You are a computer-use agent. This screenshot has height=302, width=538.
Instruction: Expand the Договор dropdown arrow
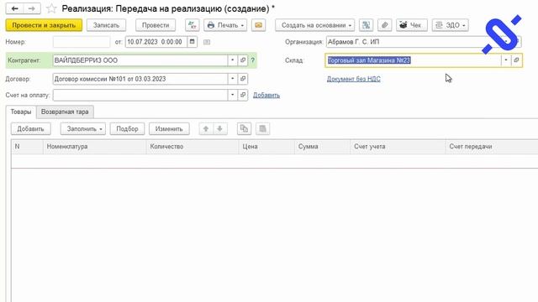(x=232, y=79)
